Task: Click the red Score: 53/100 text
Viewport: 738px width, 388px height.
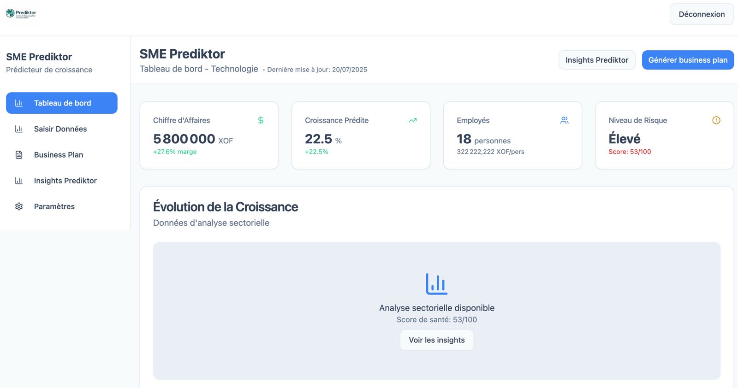Action: click(630, 152)
